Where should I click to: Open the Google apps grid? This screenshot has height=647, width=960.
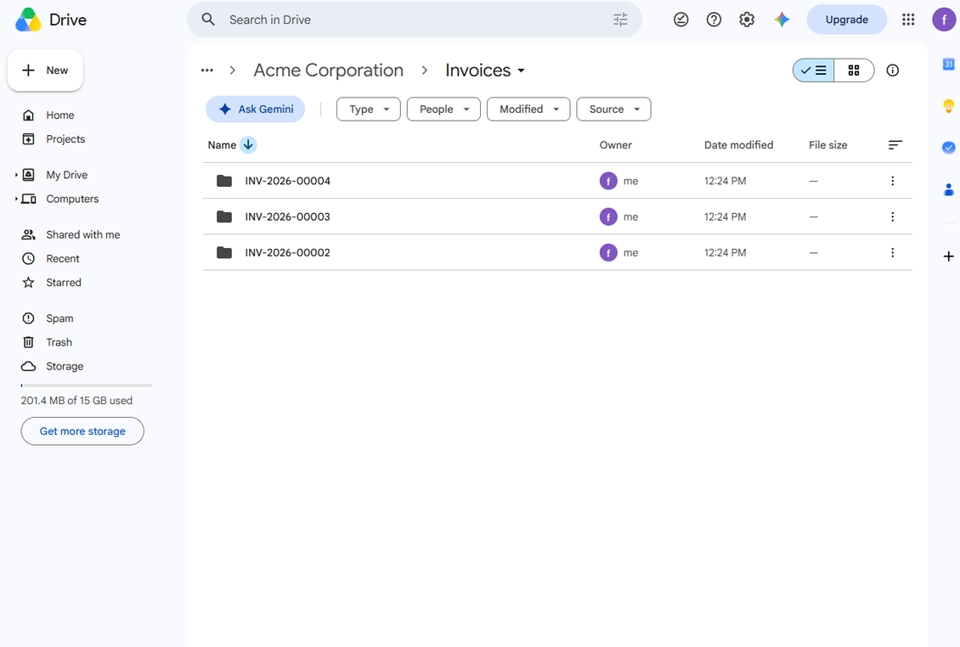[908, 20]
